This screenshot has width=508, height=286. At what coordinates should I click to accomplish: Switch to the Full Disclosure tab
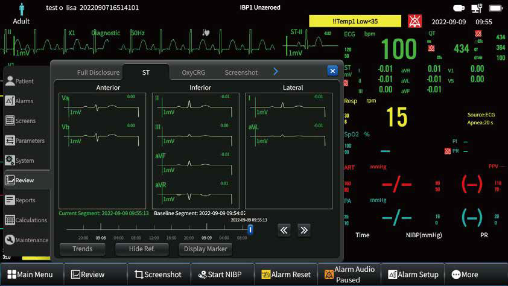point(98,72)
